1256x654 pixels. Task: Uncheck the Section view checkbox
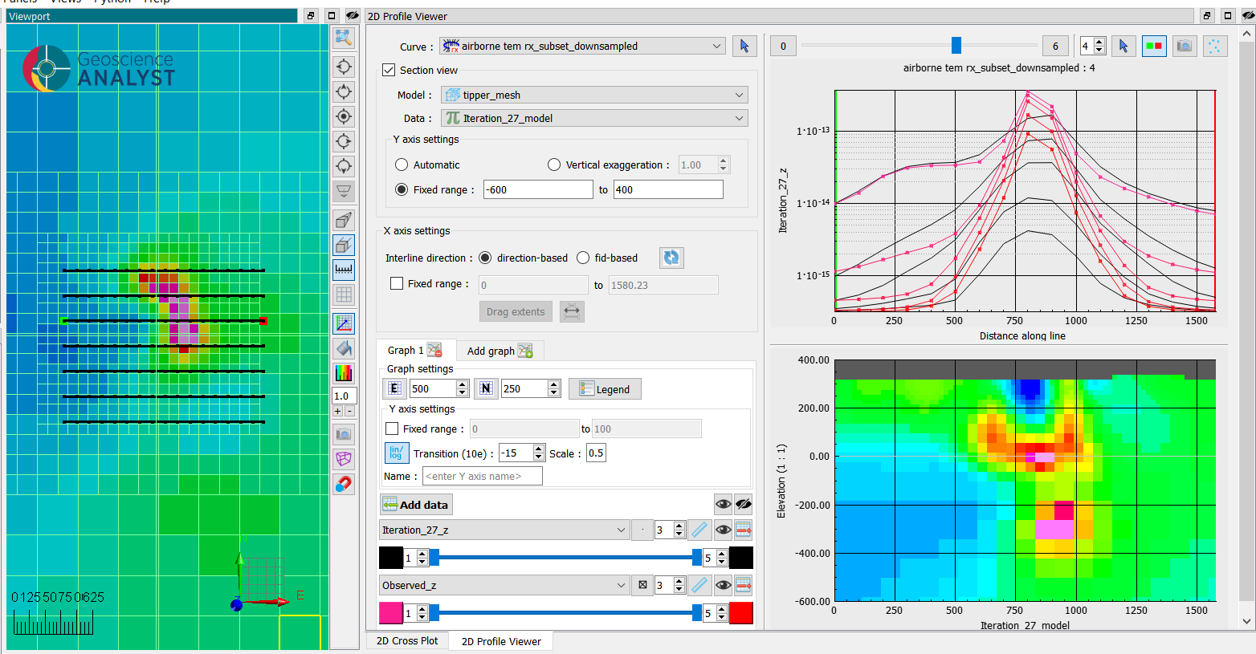[x=389, y=70]
